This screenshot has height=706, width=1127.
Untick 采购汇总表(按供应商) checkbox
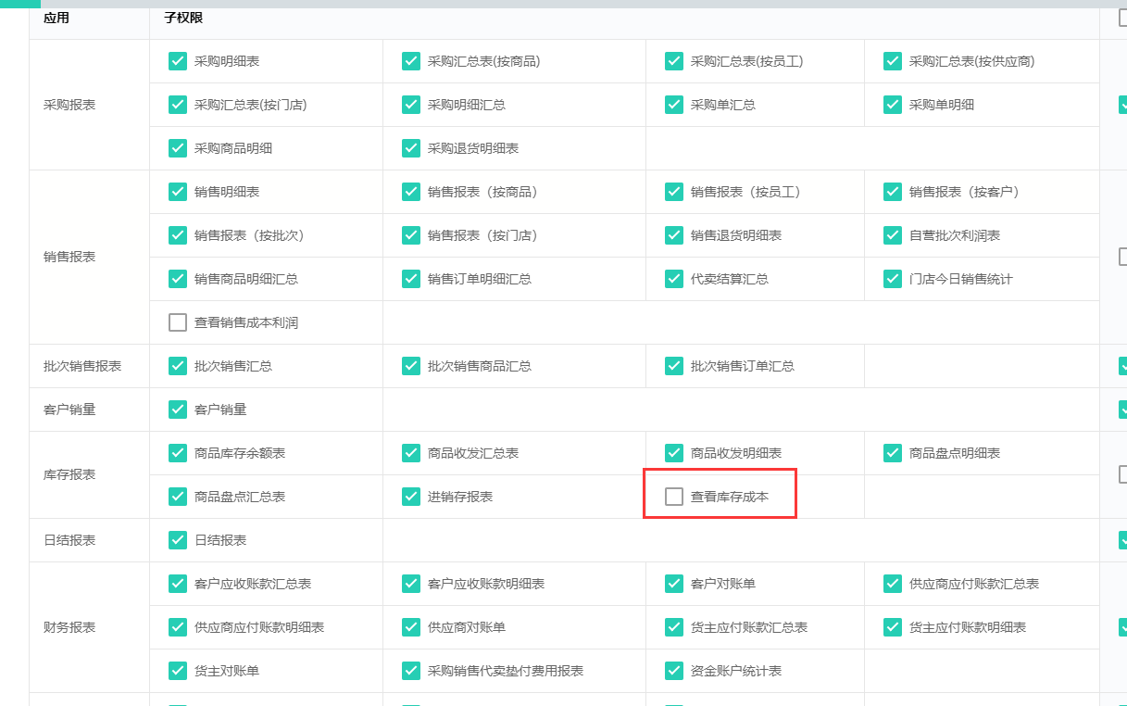pos(893,61)
